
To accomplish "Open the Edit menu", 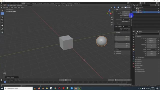I will 6,3.
